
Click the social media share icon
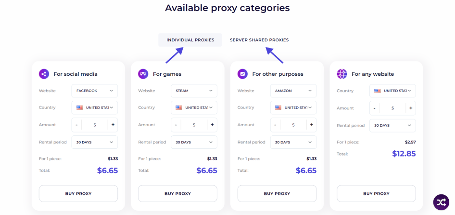pos(44,74)
